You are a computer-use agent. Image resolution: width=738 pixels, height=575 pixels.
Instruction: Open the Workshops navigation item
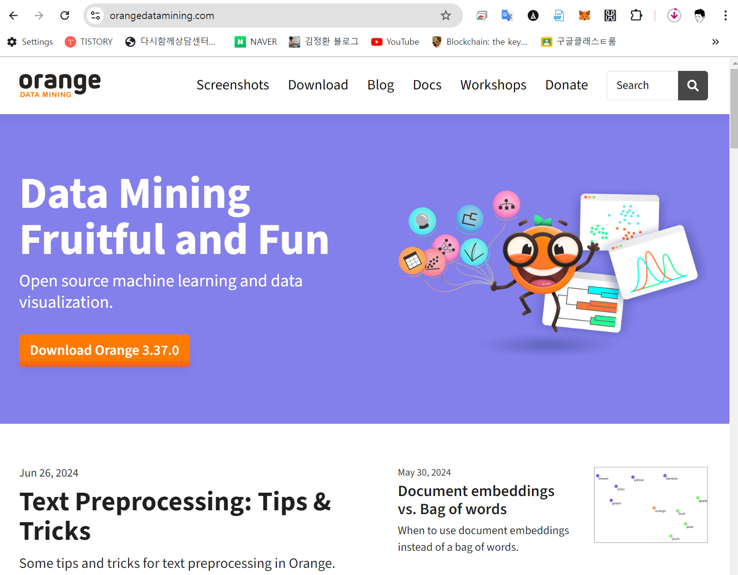[493, 85]
